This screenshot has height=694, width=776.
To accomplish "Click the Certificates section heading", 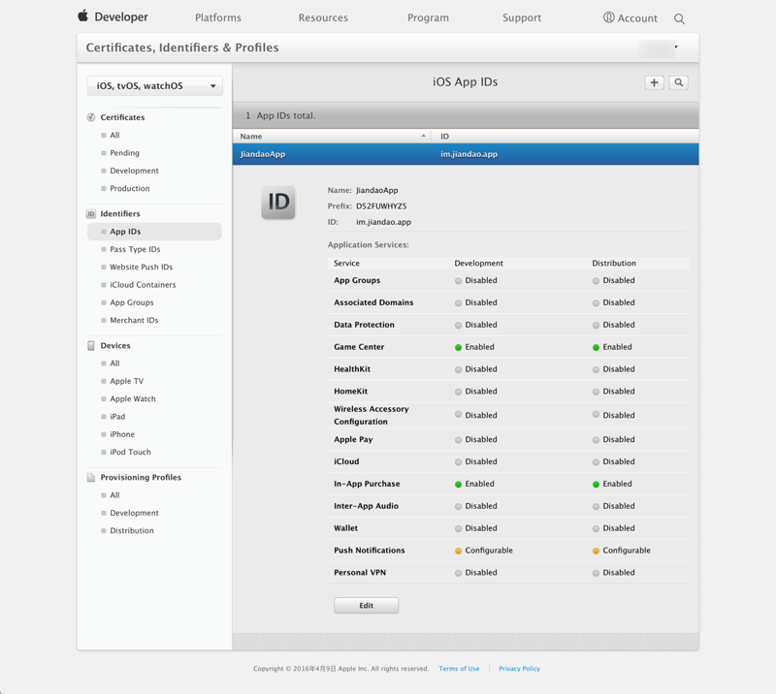I will click(122, 117).
